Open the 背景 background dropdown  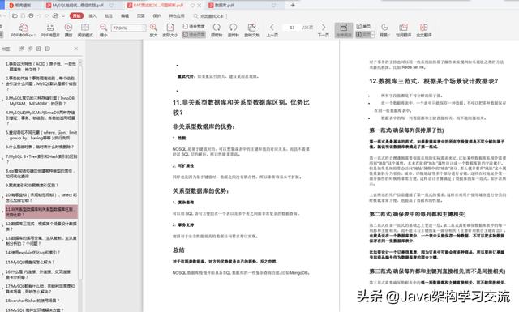tap(384, 30)
